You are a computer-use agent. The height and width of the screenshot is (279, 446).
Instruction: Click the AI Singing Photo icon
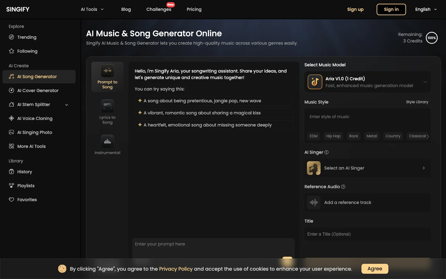pos(11,132)
